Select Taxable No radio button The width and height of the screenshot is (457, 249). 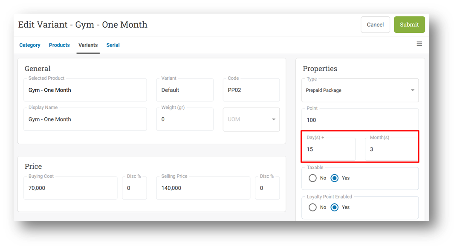[312, 178]
